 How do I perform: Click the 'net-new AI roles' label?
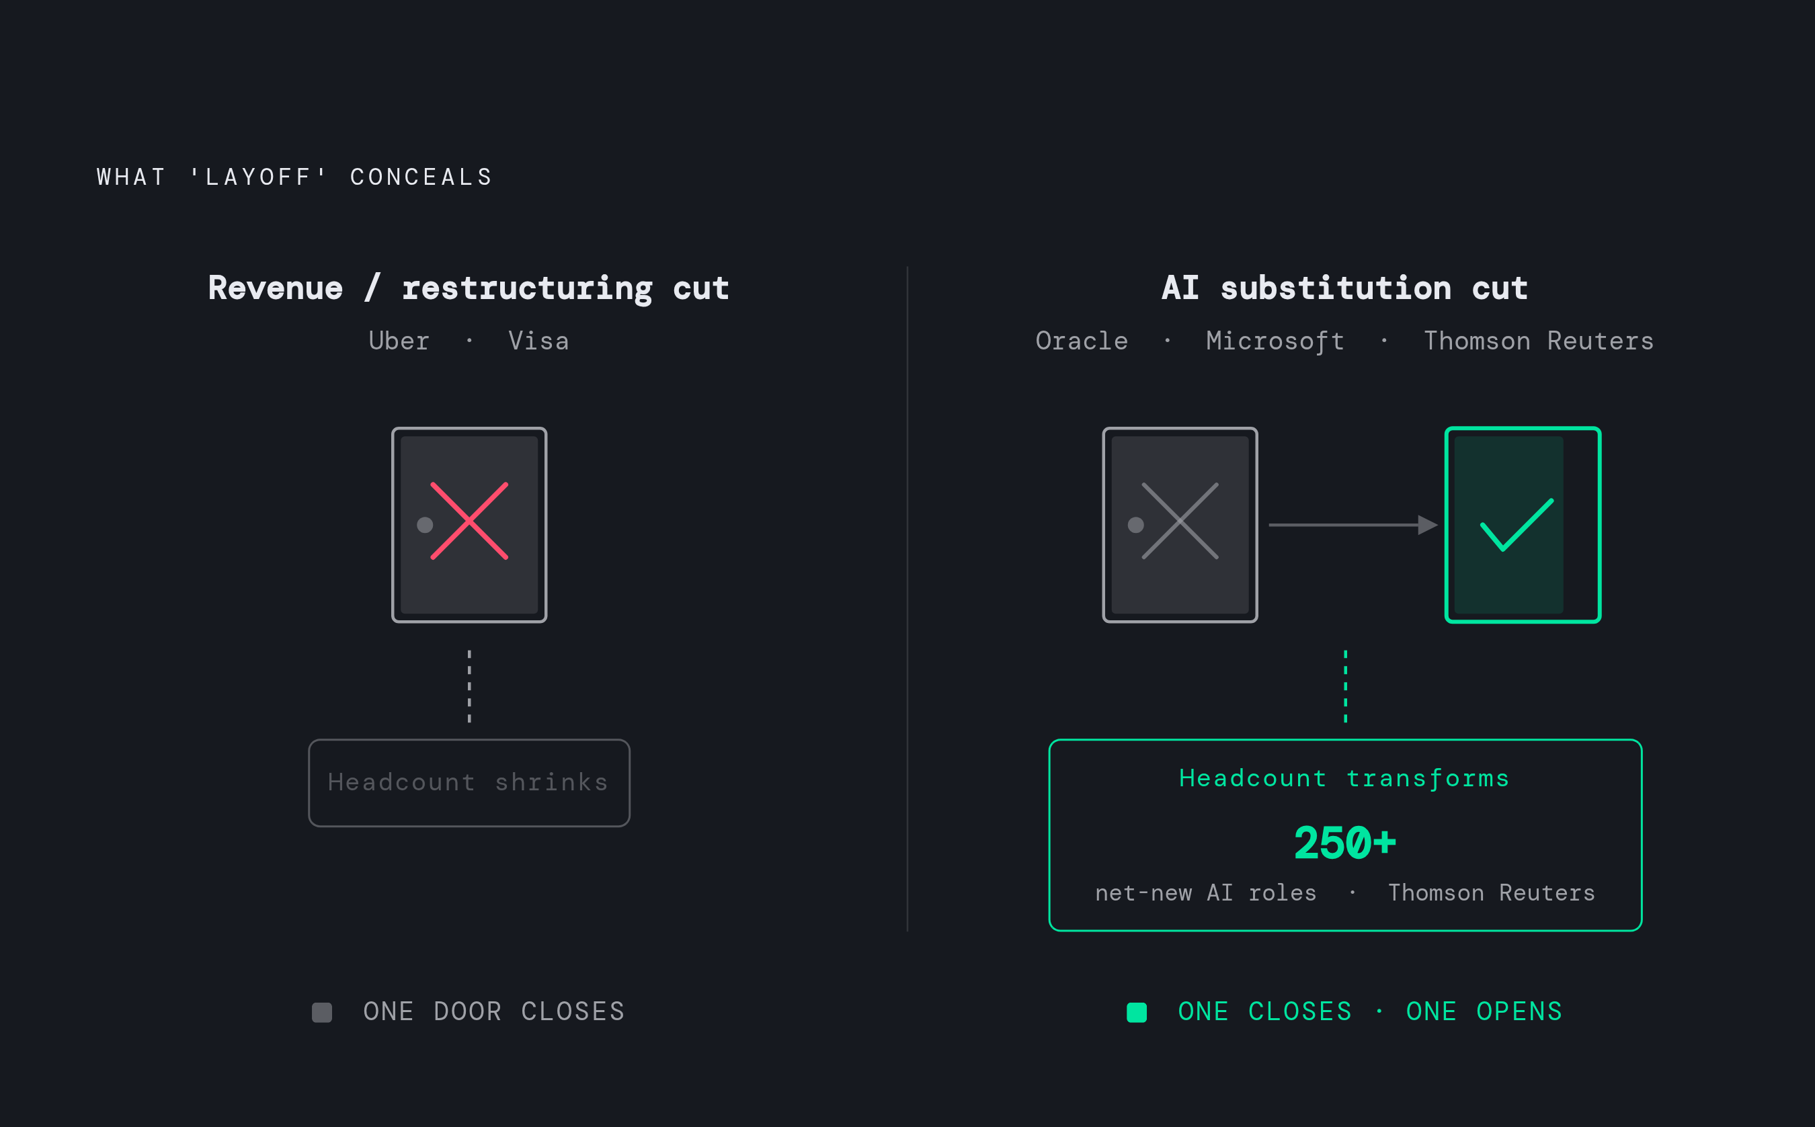coord(1205,893)
